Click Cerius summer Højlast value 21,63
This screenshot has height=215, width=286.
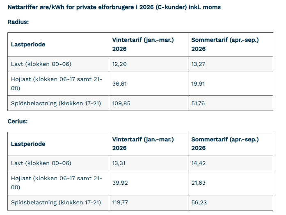(198, 183)
